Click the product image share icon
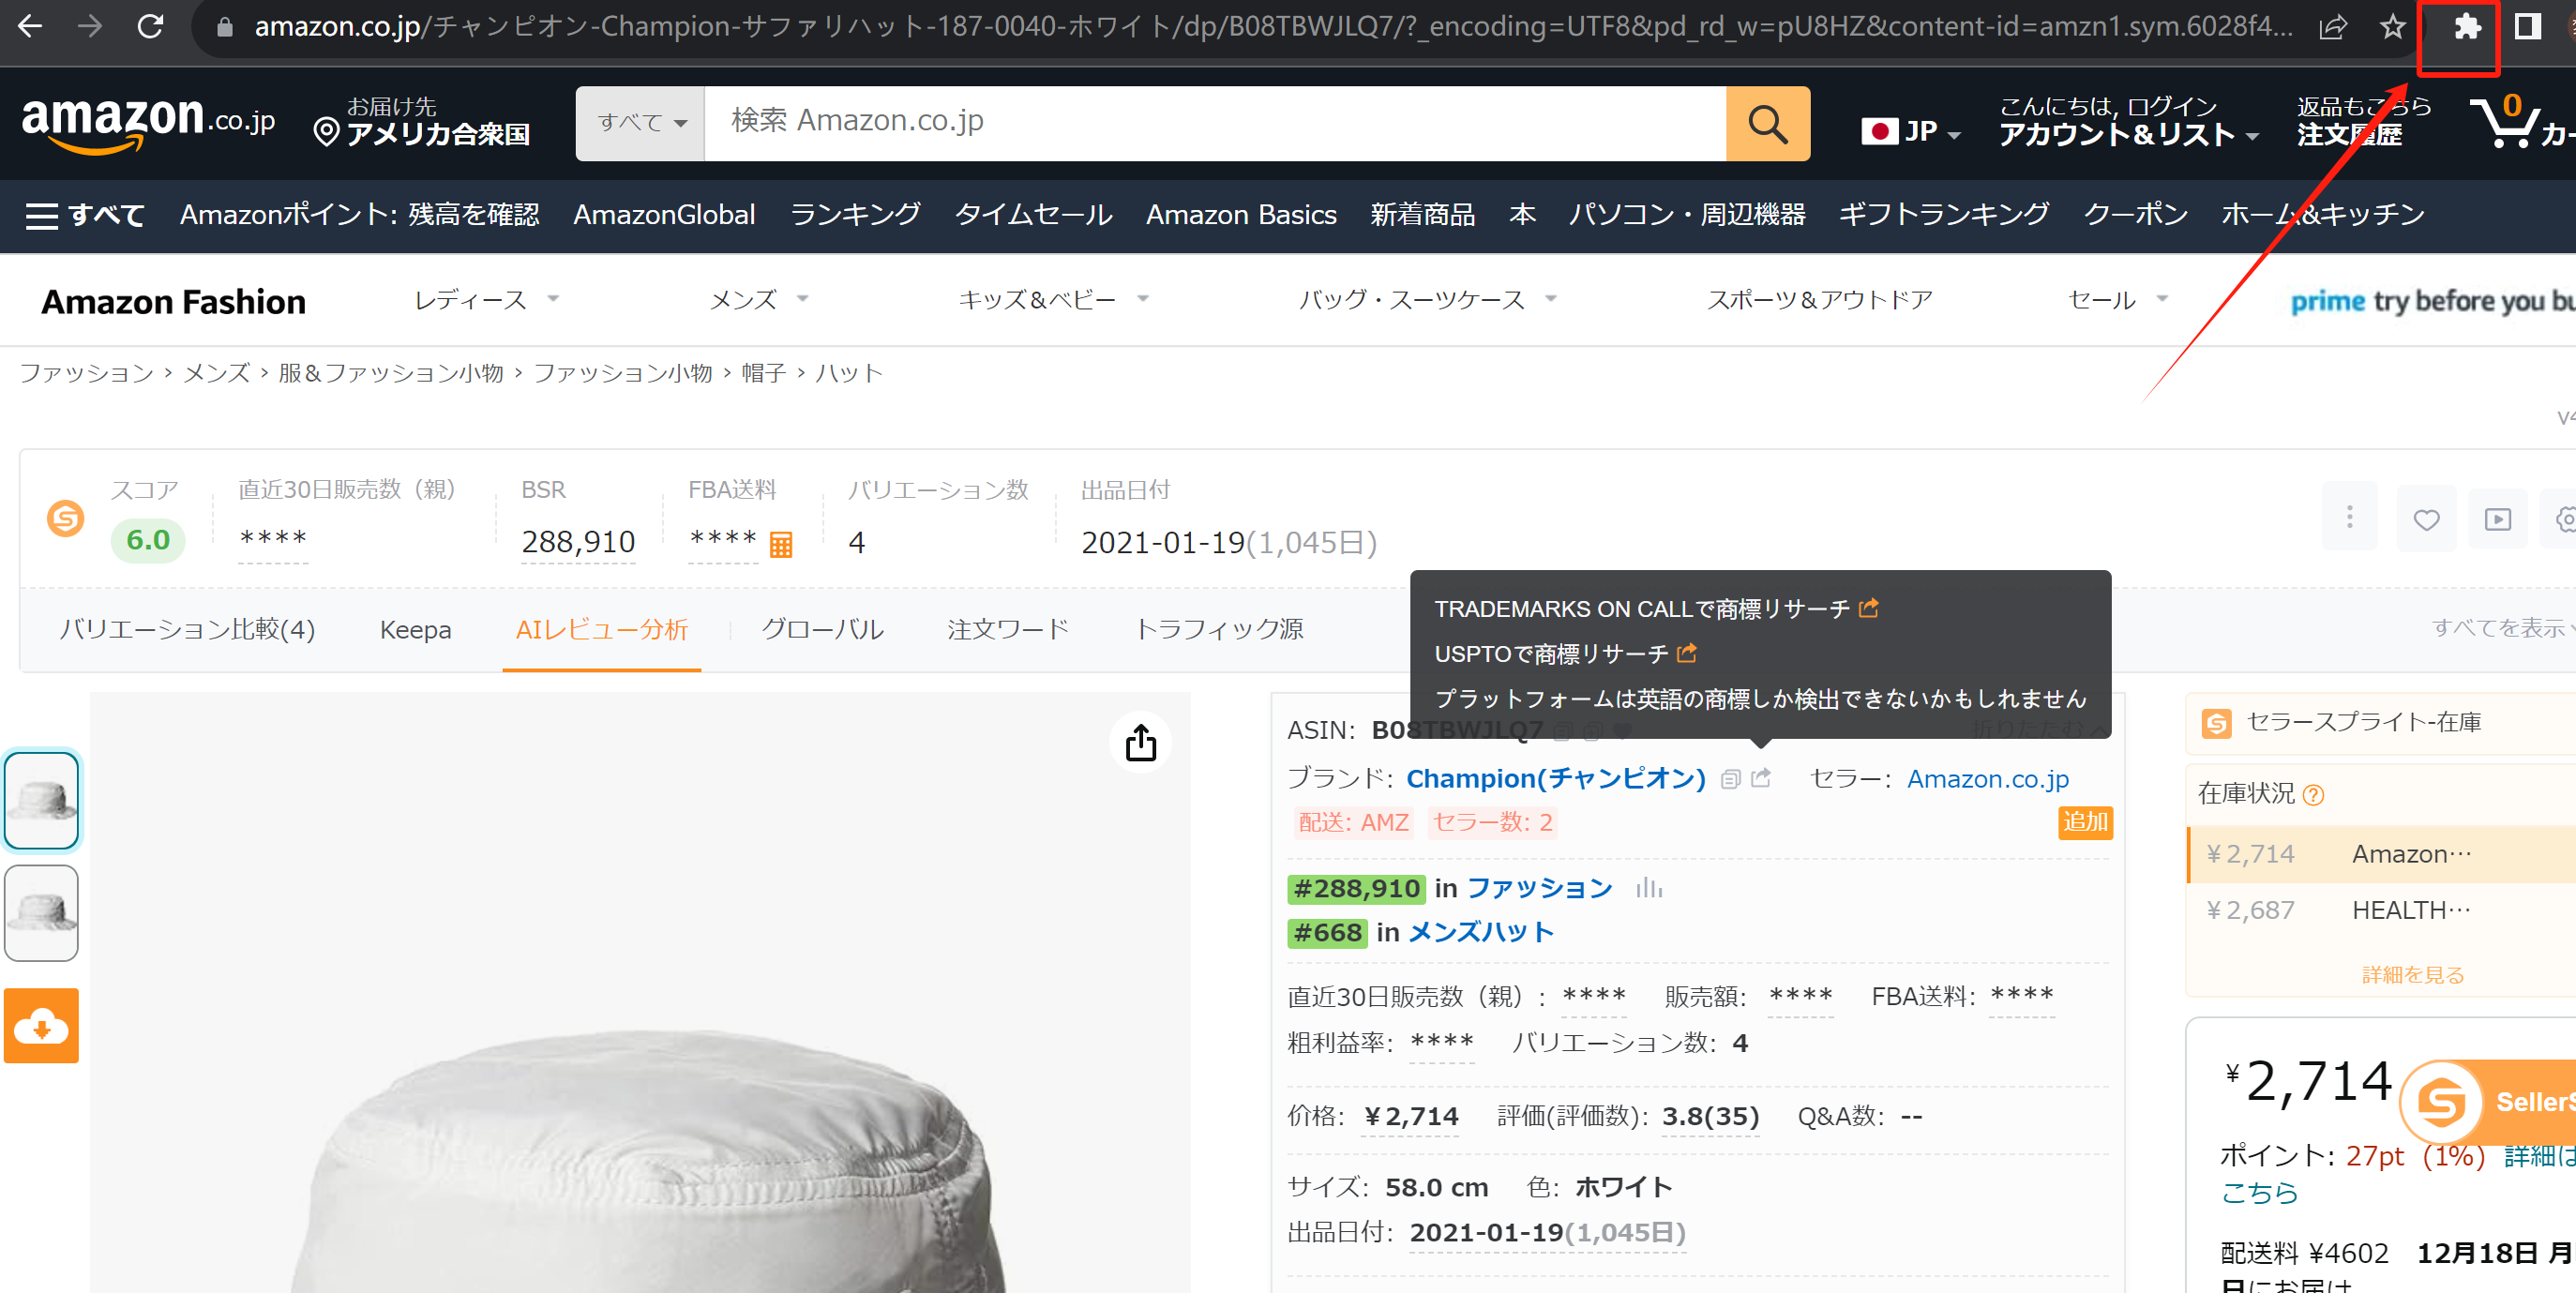The height and width of the screenshot is (1293, 2576). point(1140,743)
